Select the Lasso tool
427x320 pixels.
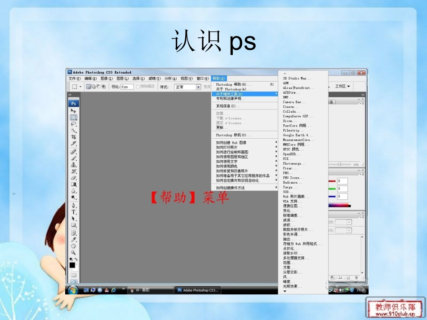(74, 124)
